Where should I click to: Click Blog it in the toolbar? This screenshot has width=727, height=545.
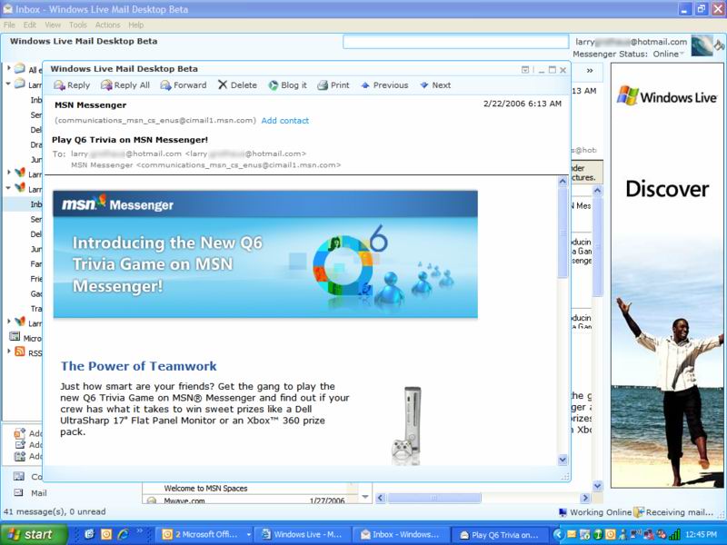pyautogui.click(x=287, y=85)
